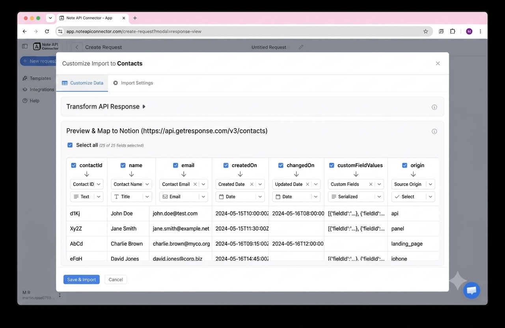The image size is (505, 328).
Task: Select the landing_page origin cell
Action: pyautogui.click(x=414, y=244)
